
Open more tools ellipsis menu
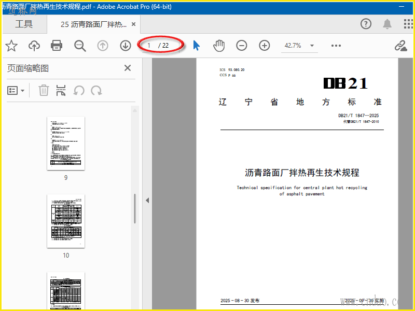pos(336,46)
